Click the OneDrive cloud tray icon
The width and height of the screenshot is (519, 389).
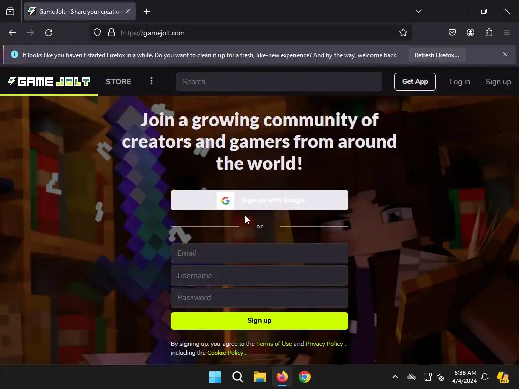pos(412,377)
